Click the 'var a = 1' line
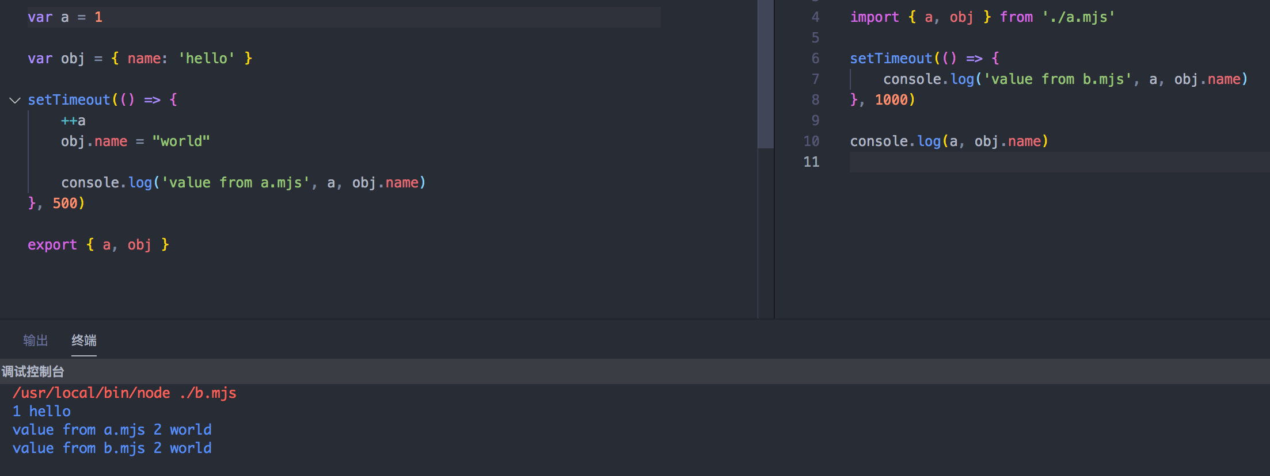The width and height of the screenshot is (1270, 476). point(65,17)
